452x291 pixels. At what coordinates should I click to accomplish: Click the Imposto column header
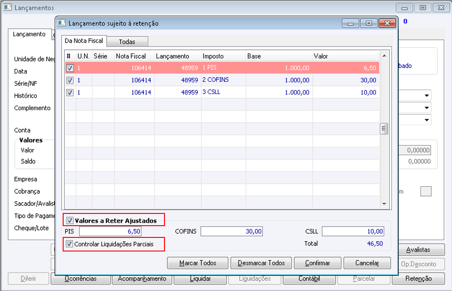(x=223, y=56)
